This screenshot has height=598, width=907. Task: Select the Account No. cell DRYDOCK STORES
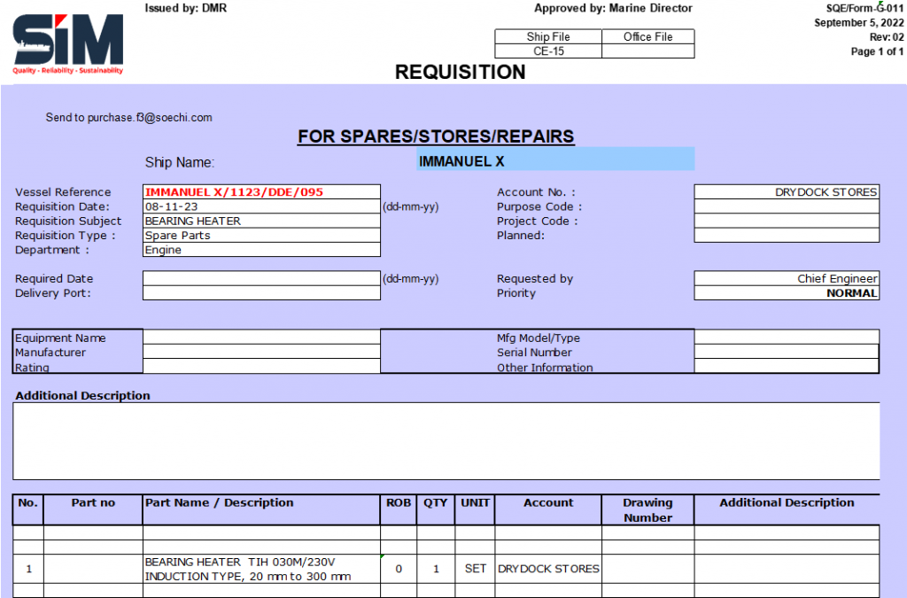(x=787, y=192)
